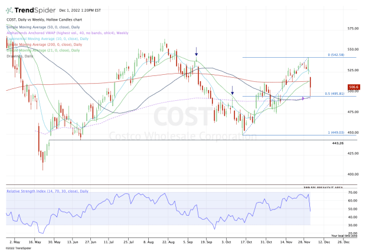Image resolution: width=366 pixels, height=251 pixels.
Task: Click the Relative Strength Index indicator label
Action: 48,191
